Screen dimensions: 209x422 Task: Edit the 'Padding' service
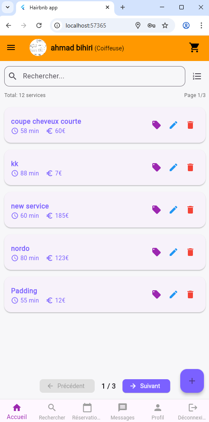(173, 294)
